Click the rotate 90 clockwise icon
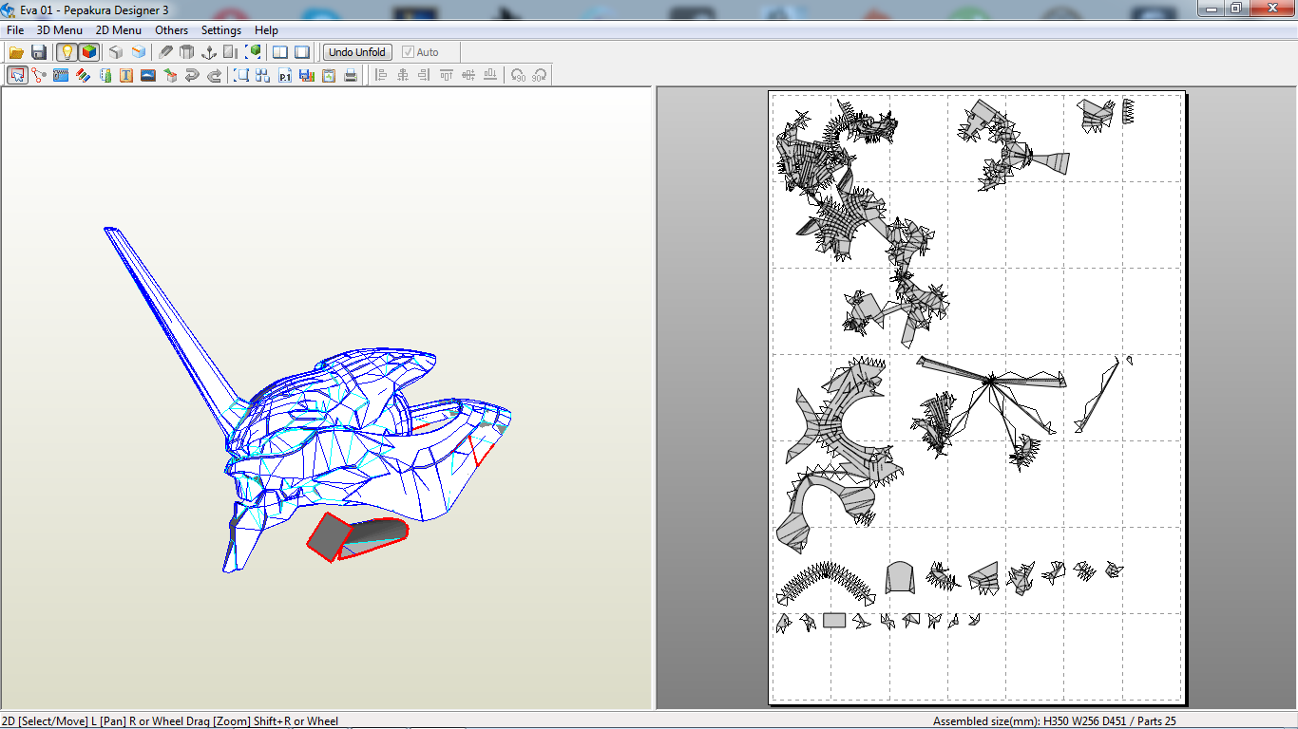 540,75
